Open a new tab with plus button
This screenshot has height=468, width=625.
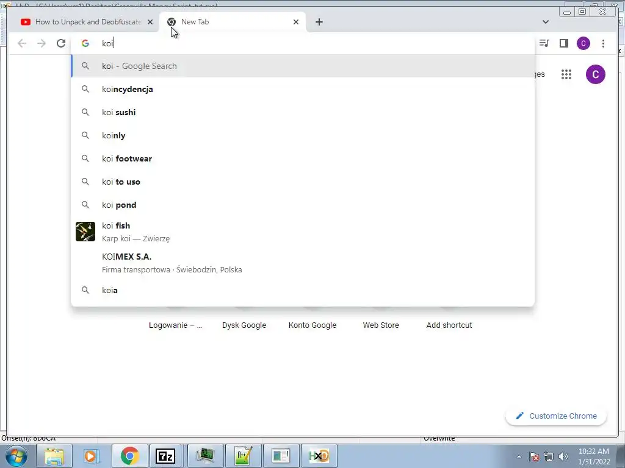pyautogui.click(x=319, y=22)
